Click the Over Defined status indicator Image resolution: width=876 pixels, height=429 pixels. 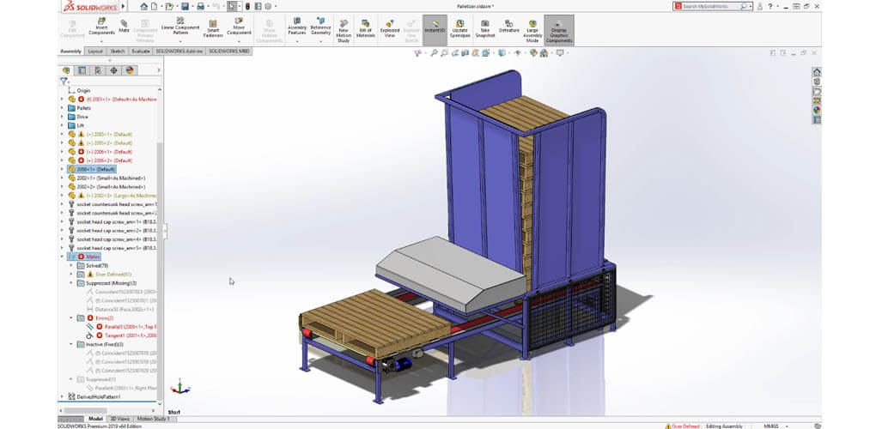[x=683, y=425]
